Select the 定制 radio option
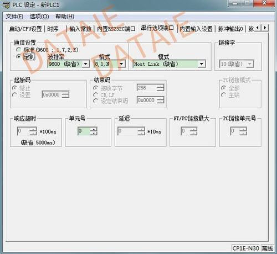The height and width of the screenshot is (254, 277). tap(25, 57)
